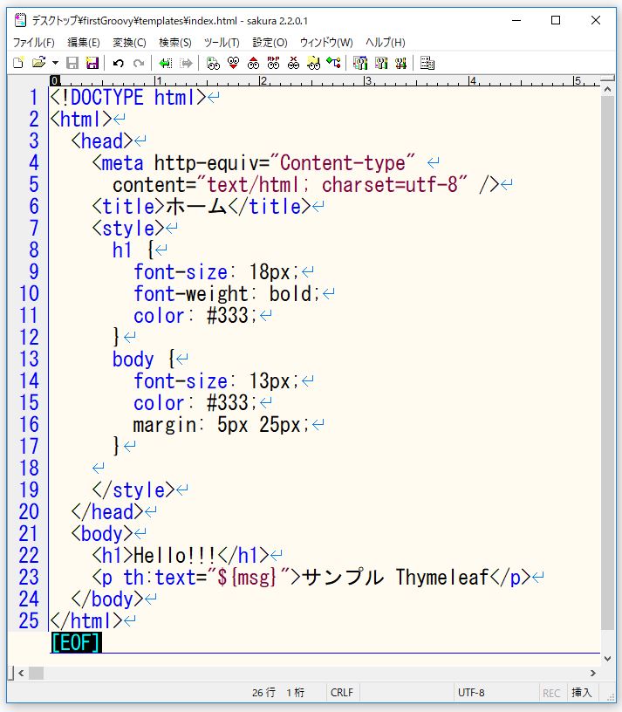Viewport: 622px width, 712px height.
Task: Click the Undo arrow icon
Action: tap(118, 63)
